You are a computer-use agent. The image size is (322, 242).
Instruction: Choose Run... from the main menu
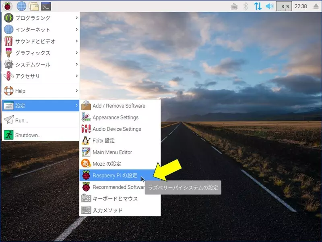[x=41, y=120]
